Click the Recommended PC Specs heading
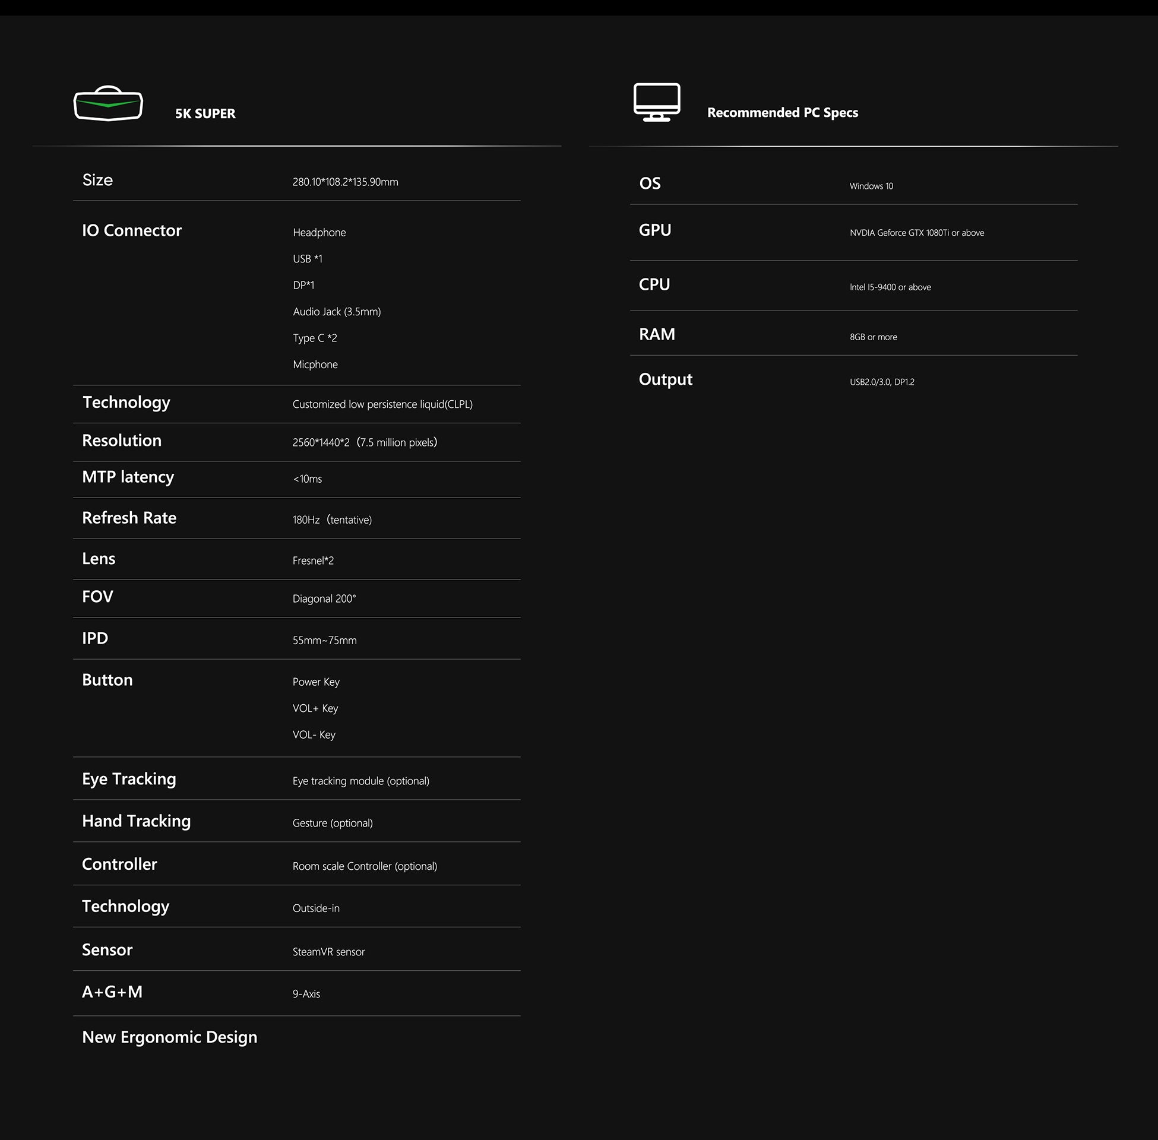This screenshot has width=1158, height=1140. pos(782,113)
